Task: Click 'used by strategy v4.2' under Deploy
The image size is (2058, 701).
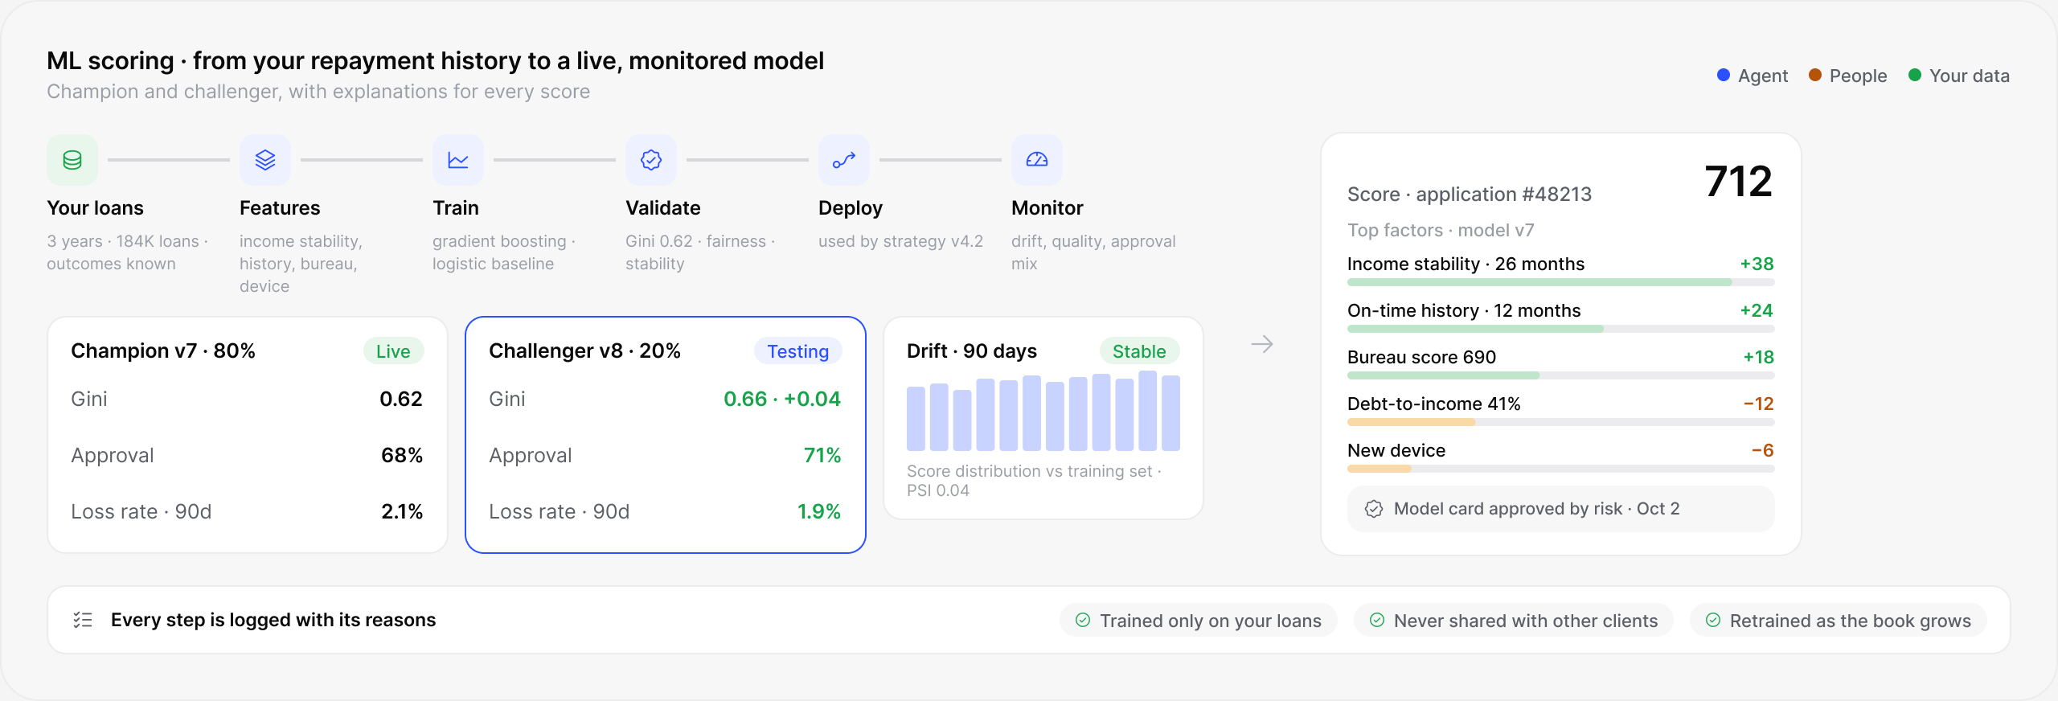Action: (900, 241)
